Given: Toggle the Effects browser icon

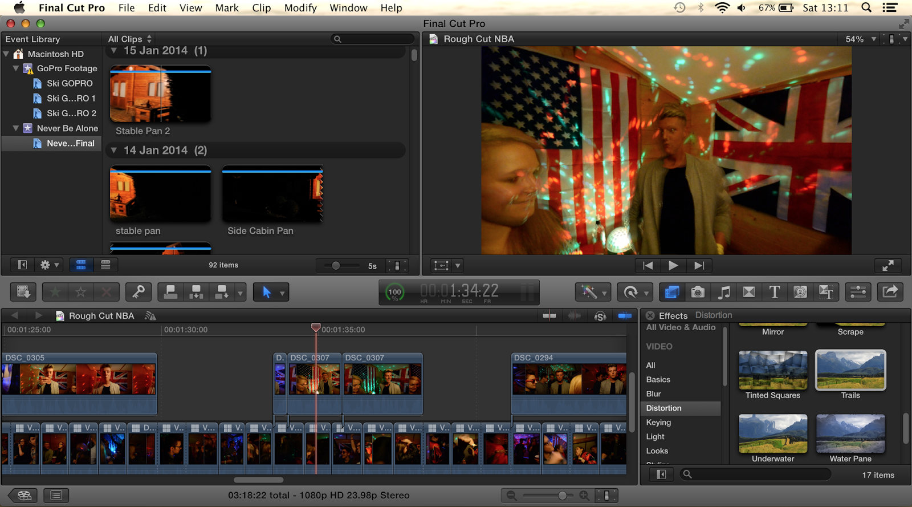Looking at the screenshot, I should click(x=672, y=292).
